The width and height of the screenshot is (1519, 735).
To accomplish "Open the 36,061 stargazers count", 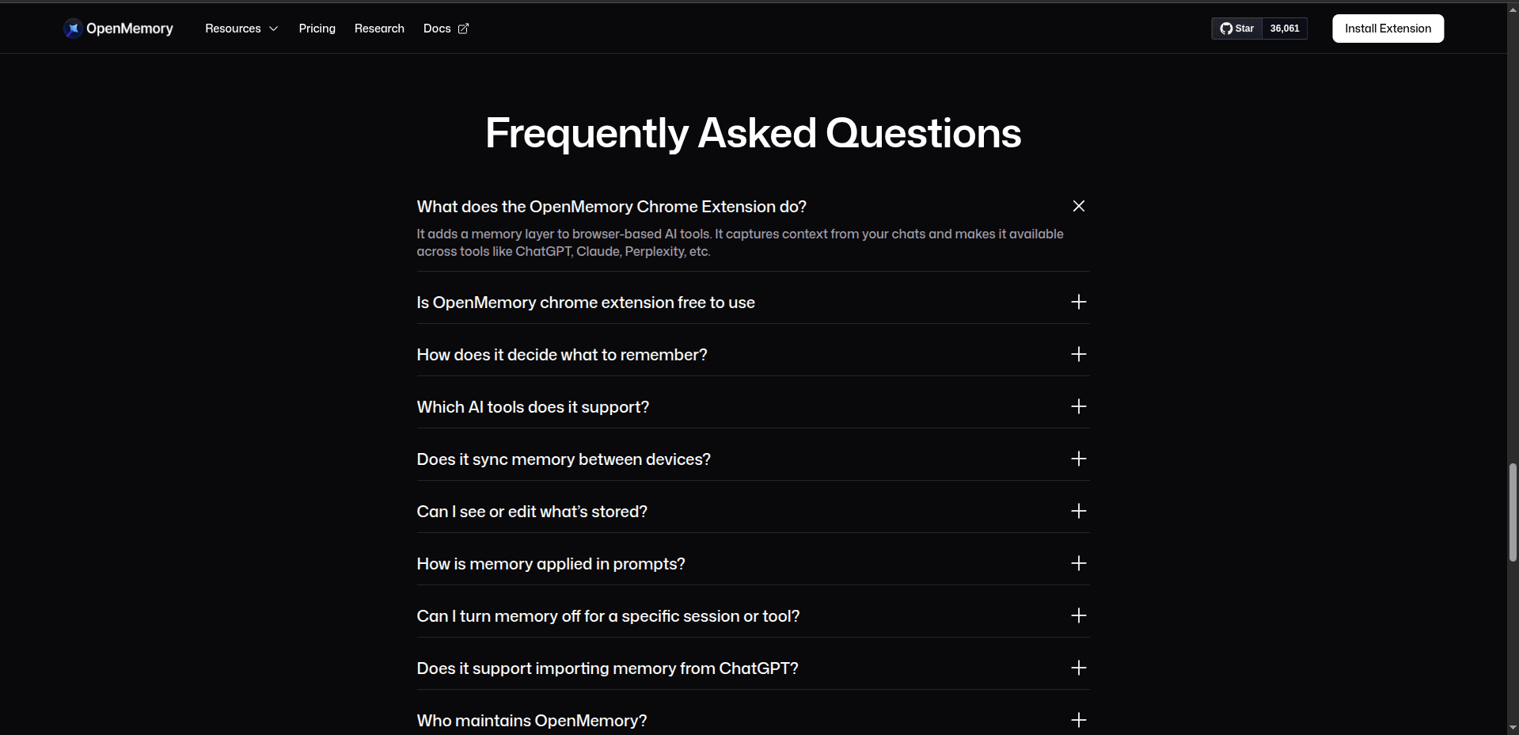I will [x=1285, y=29].
